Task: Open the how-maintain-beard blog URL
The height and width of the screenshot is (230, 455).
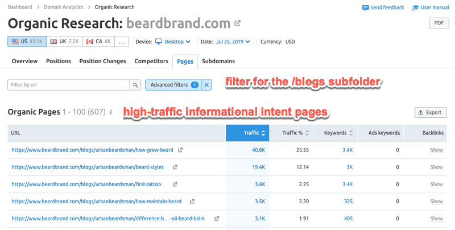Action: pos(97,202)
